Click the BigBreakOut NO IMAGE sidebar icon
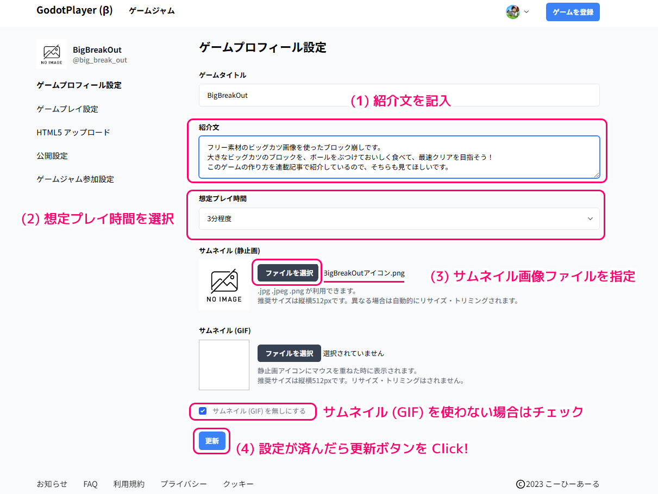The image size is (658, 494). (x=52, y=54)
